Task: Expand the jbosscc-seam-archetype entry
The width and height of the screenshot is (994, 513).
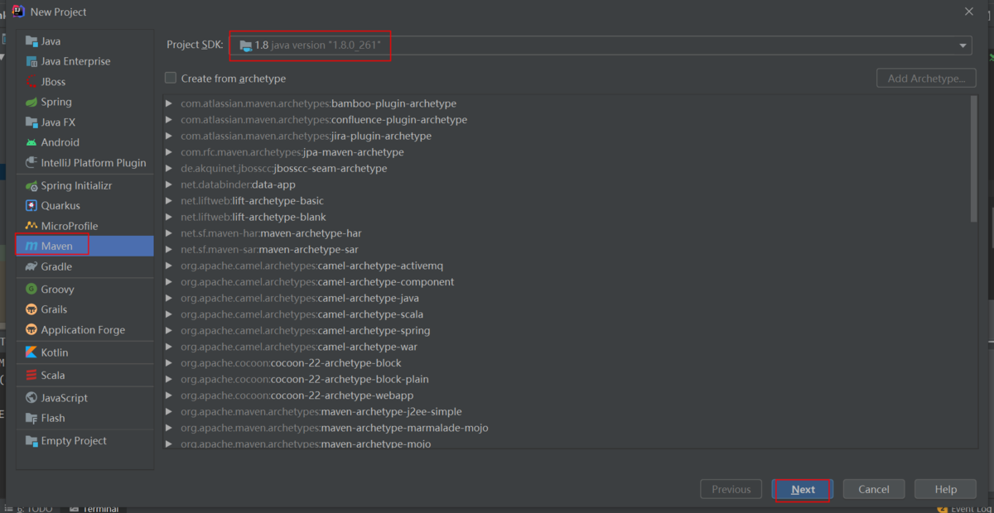Action: click(169, 168)
